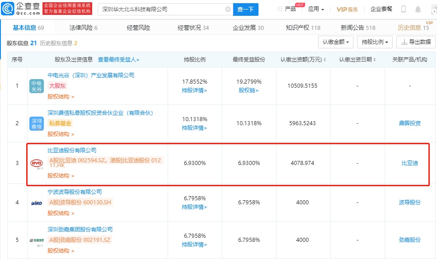Expand 股权结构 under 深圳劲嘉集团
The image size is (437, 259).
pyautogui.click(x=61, y=251)
